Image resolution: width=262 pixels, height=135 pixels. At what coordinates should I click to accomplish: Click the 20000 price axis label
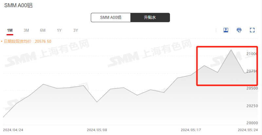[252, 123]
